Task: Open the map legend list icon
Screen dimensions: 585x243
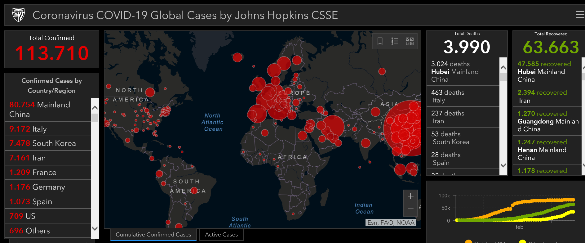Action: (x=395, y=41)
